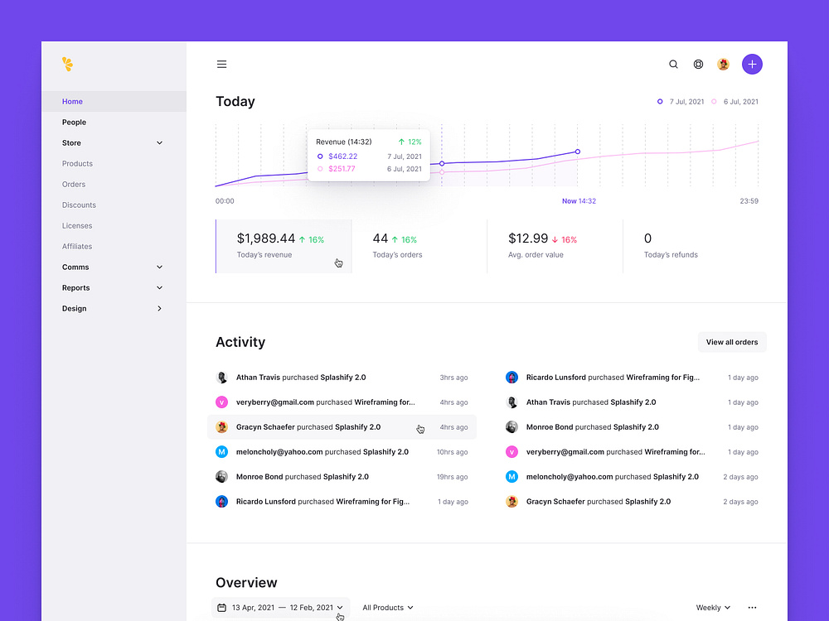Toggle the 7 Jul, 2021 series on the chart

(x=681, y=101)
